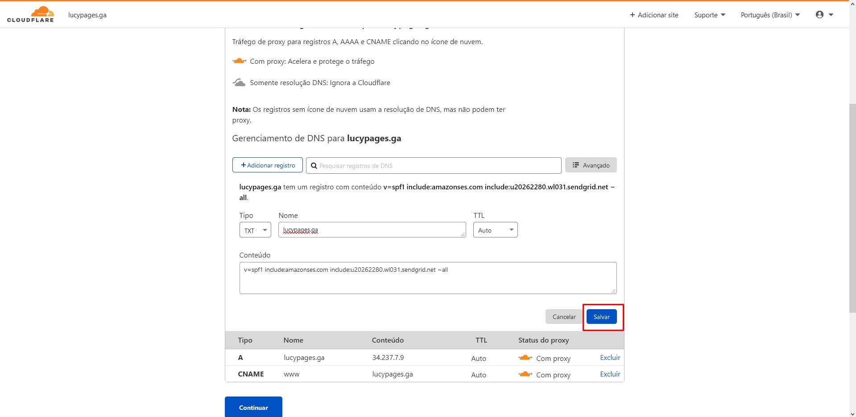
Task: Click the Status do proxy column header
Action: click(x=544, y=340)
